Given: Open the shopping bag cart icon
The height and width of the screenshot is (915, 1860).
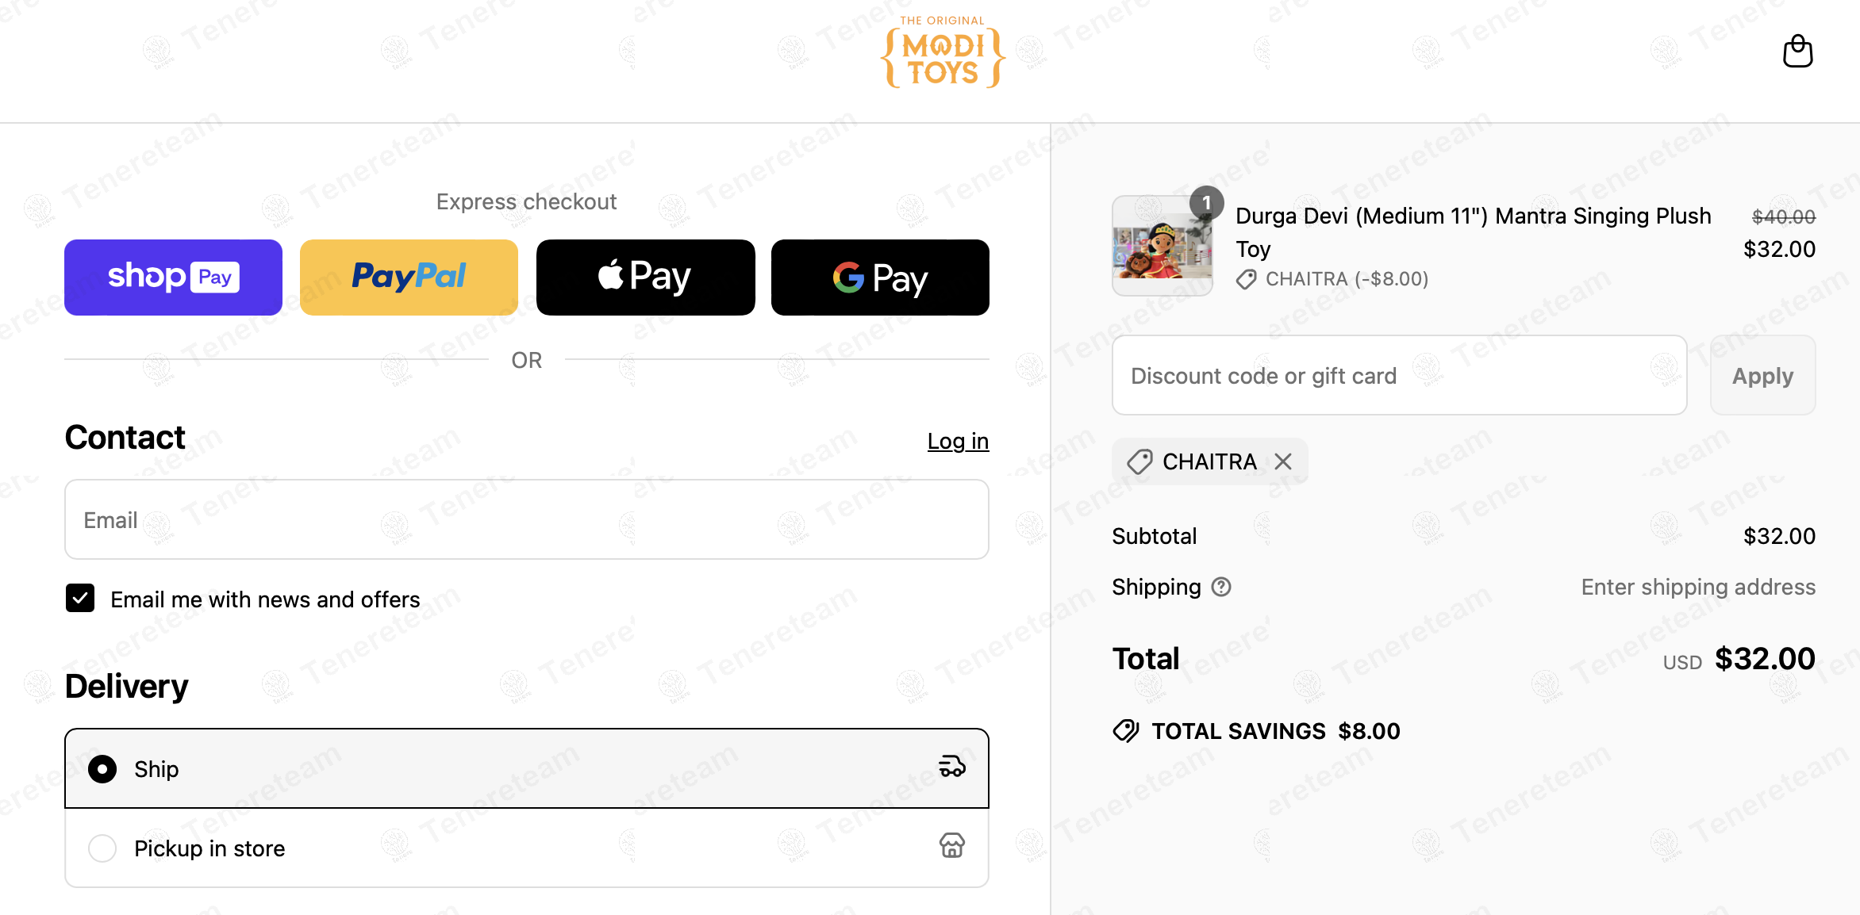Looking at the screenshot, I should click(x=1797, y=52).
